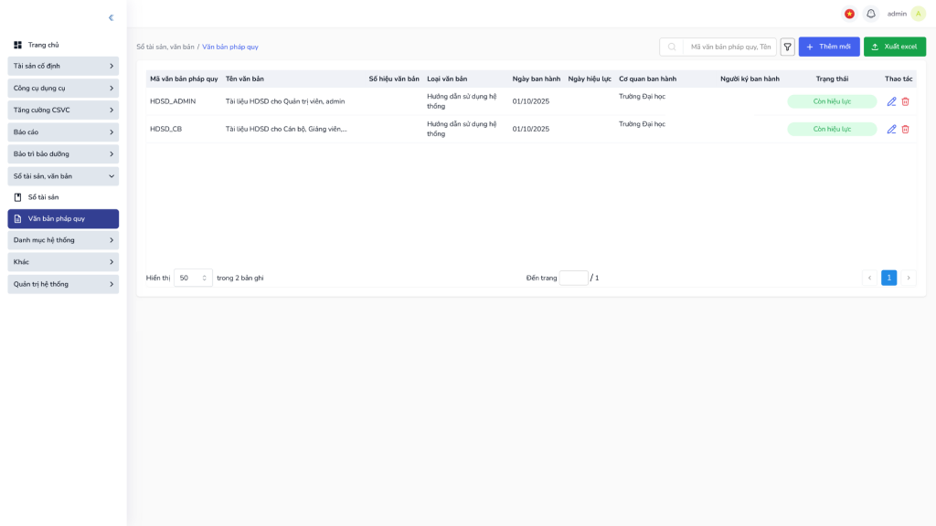Expand the Báo cáo sidebar section
The height and width of the screenshot is (526, 936).
coord(63,132)
